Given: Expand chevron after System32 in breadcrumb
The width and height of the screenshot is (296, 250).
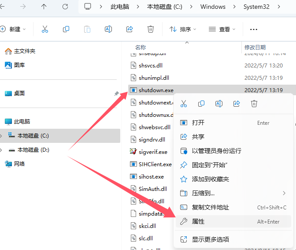Looking at the screenshot, I should 279,7.
